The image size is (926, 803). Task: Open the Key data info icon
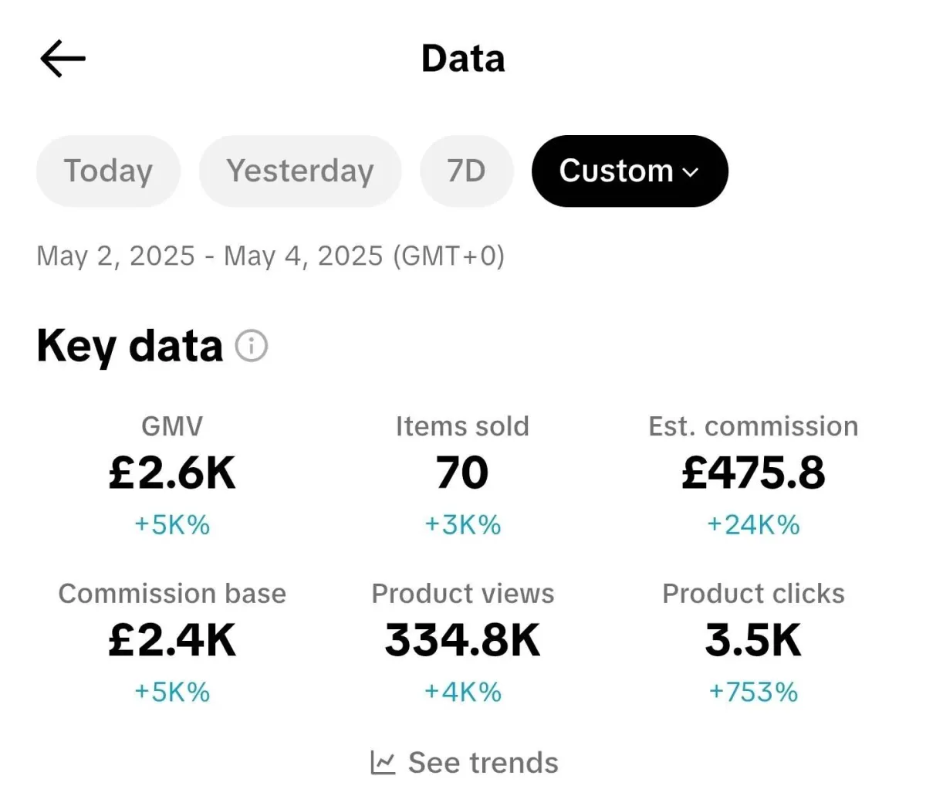(x=252, y=346)
